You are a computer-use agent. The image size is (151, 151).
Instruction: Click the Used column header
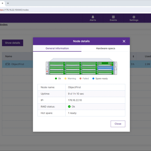(x=148, y=56)
